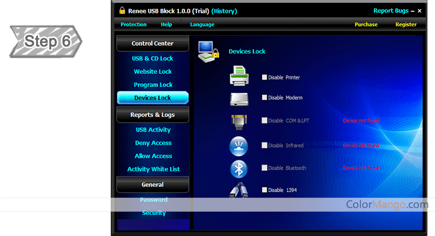Click the Infrared device icon
The width and height of the screenshot is (435, 236).
pyautogui.click(x=239, y=146)
